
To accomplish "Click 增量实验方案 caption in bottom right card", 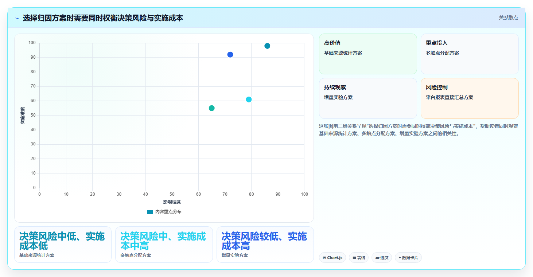I will pyautogui.click(x=235, y=255).
